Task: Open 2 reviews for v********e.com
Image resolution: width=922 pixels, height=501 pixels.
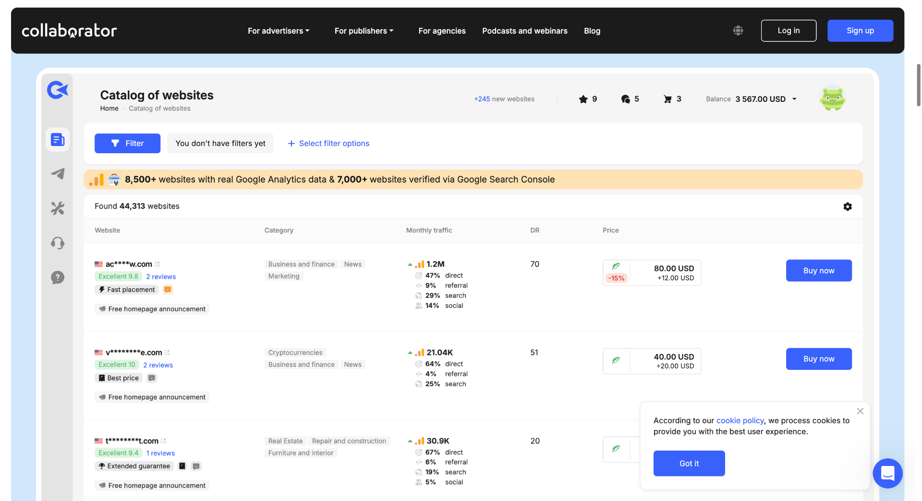Action: point(158,365)
